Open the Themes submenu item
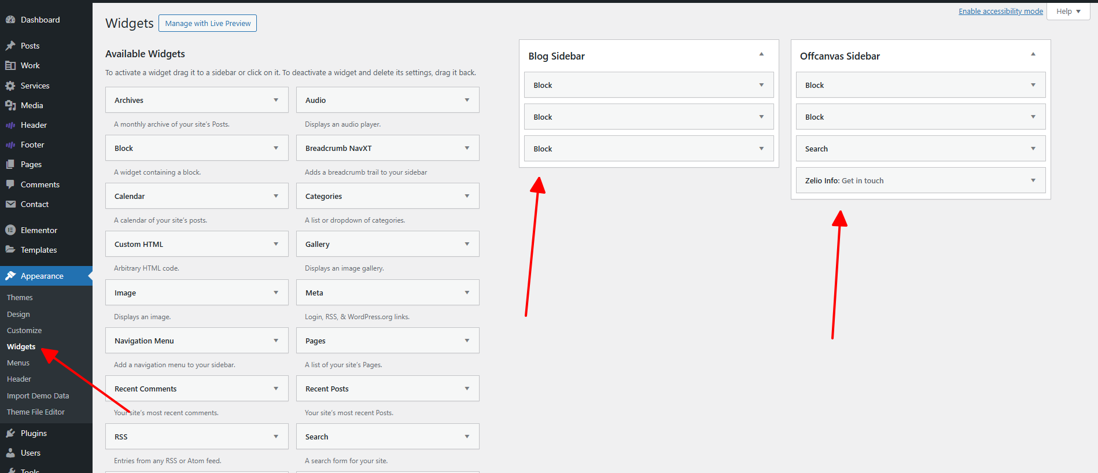The height and width of the screenshot is (473, 1098). pos(20,297)
